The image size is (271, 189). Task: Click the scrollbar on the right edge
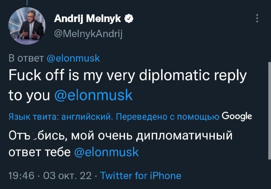coord(270,110)
